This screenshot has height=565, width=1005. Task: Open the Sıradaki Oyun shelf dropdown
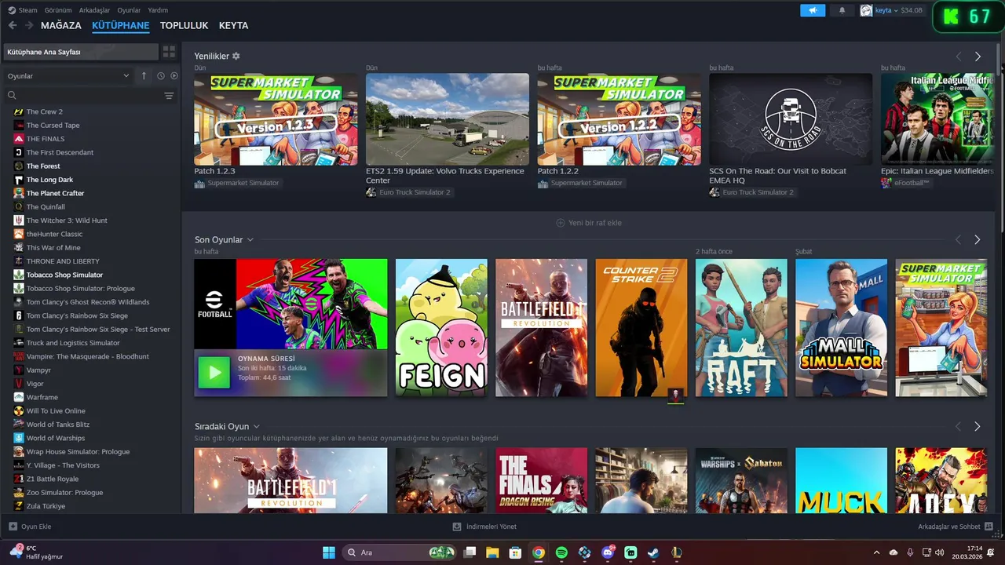point(257,426)
